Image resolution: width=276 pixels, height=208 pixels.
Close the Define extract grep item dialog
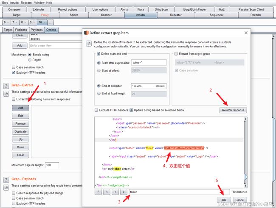[x=246, y=33]
